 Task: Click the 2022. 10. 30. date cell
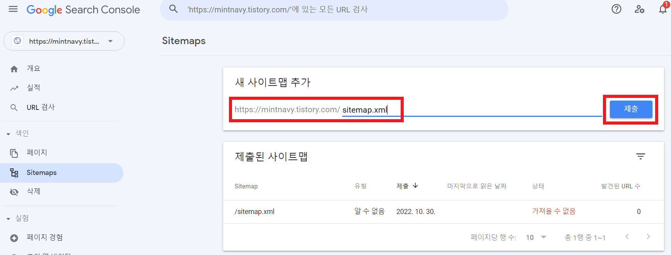[416, 212]
